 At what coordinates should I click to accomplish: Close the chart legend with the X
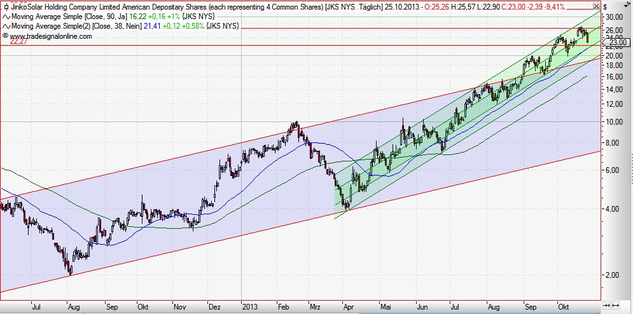(597, 6)
